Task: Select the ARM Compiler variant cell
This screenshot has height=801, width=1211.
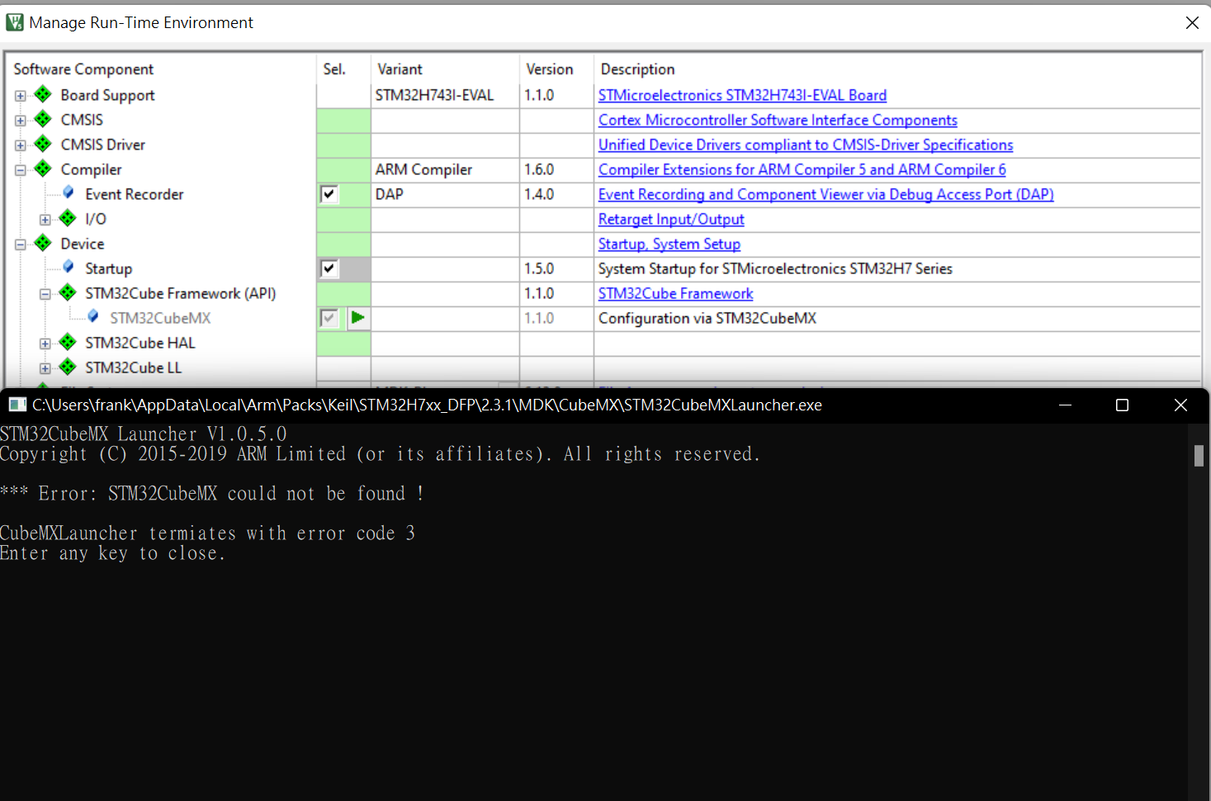Action: [445, 169]
